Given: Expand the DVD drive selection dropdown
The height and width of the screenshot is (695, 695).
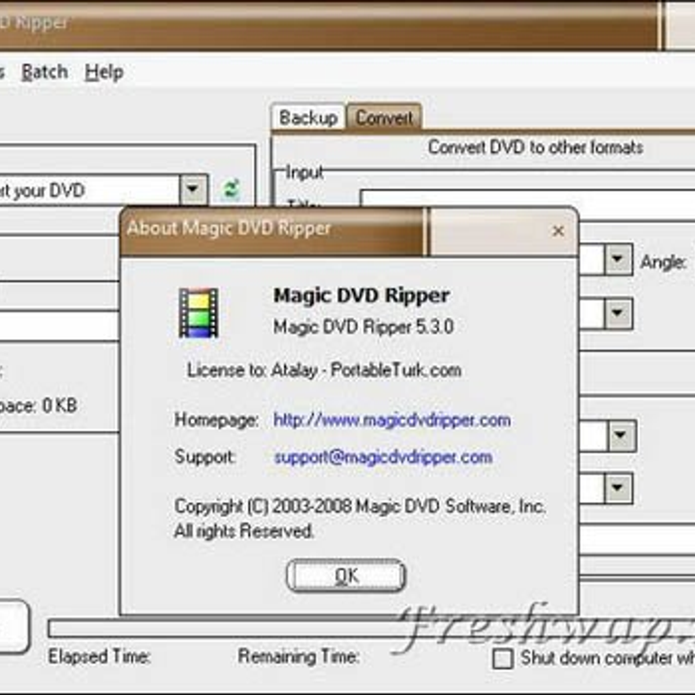Looking at the screenshot, I should 193,189.
